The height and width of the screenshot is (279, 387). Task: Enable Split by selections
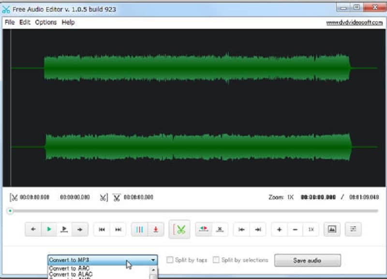coord(215,260)
